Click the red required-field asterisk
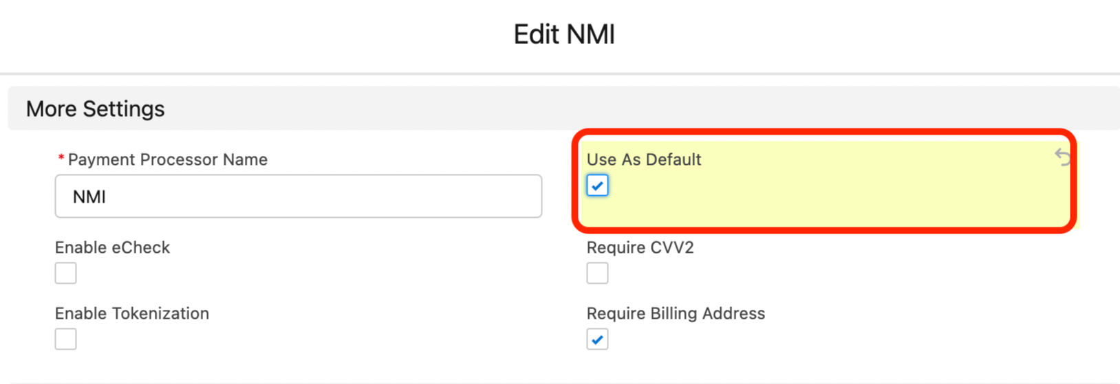This screenshot has height=384, width=1120. tap(61, 159)
